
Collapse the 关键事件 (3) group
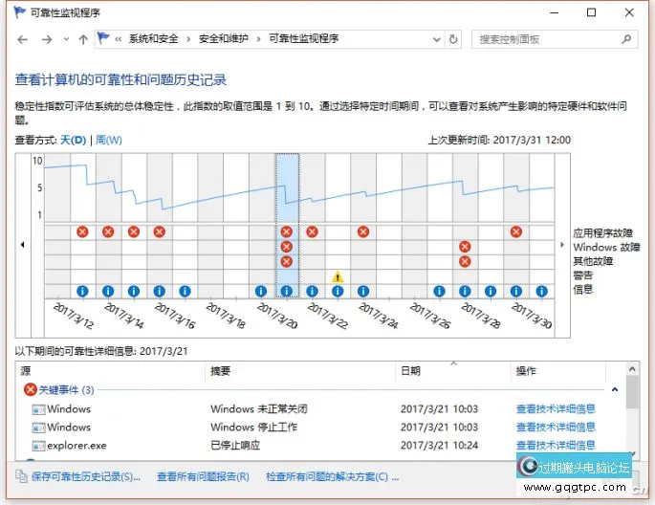coord(59,390)
